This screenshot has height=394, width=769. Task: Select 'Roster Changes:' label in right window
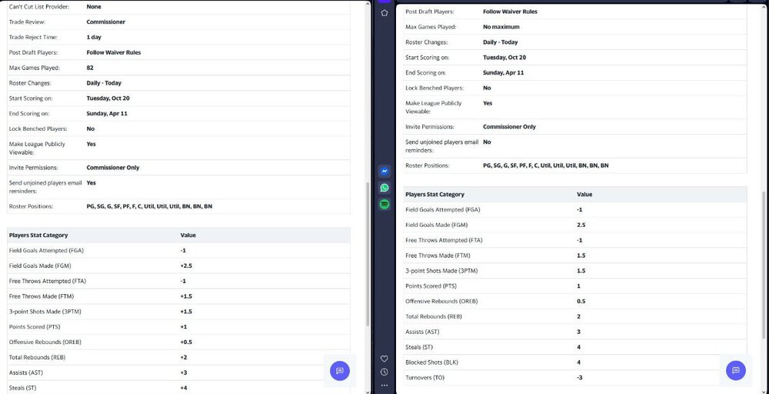pos(426,42)
